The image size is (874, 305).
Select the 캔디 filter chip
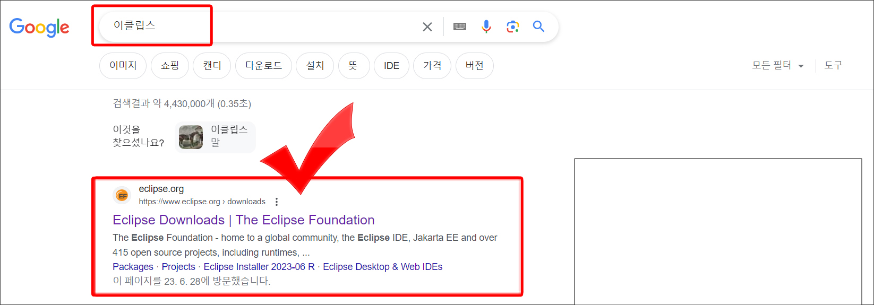pyautogui.click(x=212, y=66)
